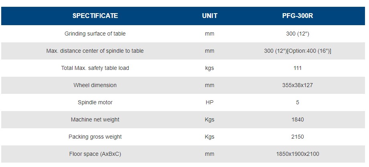
Task: Click the PFG-300R column header
Action: click(x=297, y=16)
